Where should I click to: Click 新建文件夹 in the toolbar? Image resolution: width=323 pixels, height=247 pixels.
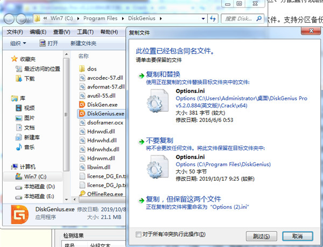coord(83,43)
